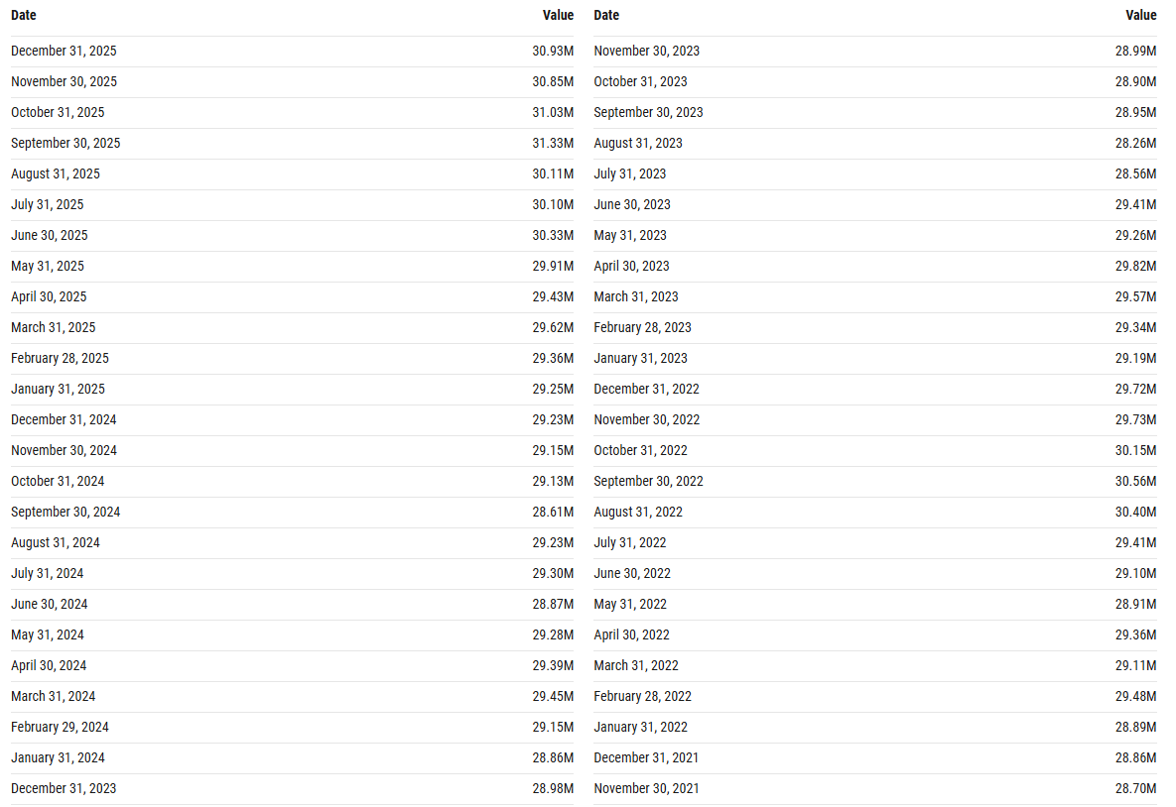Image resolution: width=1176 pixels, height=807 pixels.
Task: Click the 29.43M value for April 2025
Action: click(552, 296)
